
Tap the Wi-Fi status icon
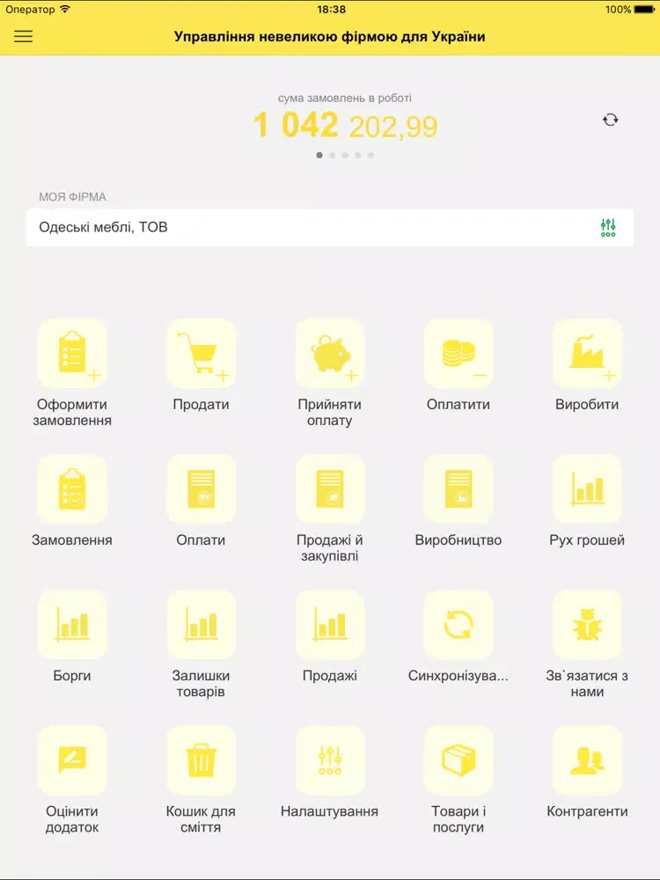[x=65, y=9]
